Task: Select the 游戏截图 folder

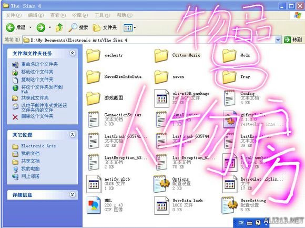Action: click(105, 98)
